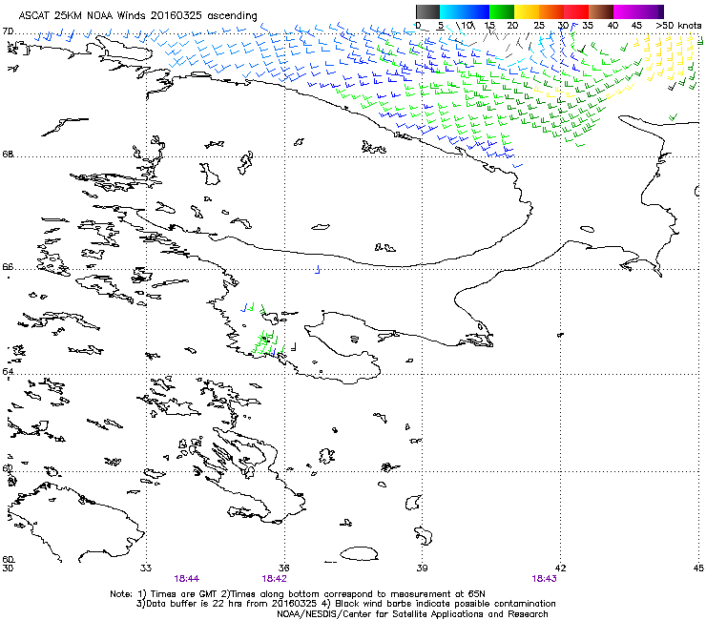Click the longitude label '36' on bottom axis
This screenshot has height=620, width=706.
284,568
